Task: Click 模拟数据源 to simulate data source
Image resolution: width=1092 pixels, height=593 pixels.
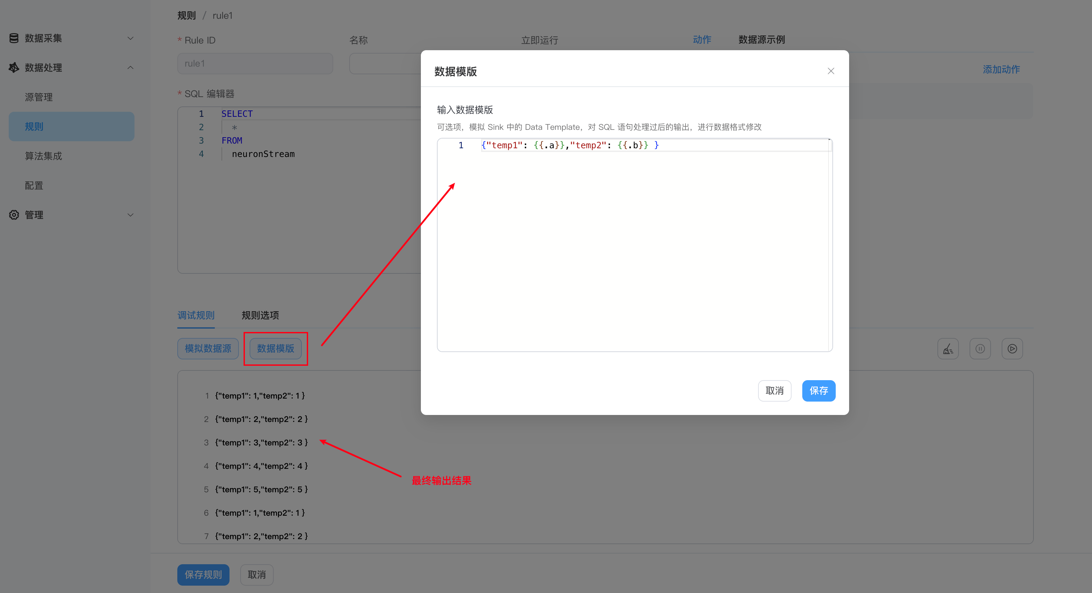Action: (x=208, y=348)
